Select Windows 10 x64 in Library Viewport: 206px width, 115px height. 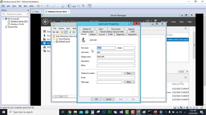[17, 24]
